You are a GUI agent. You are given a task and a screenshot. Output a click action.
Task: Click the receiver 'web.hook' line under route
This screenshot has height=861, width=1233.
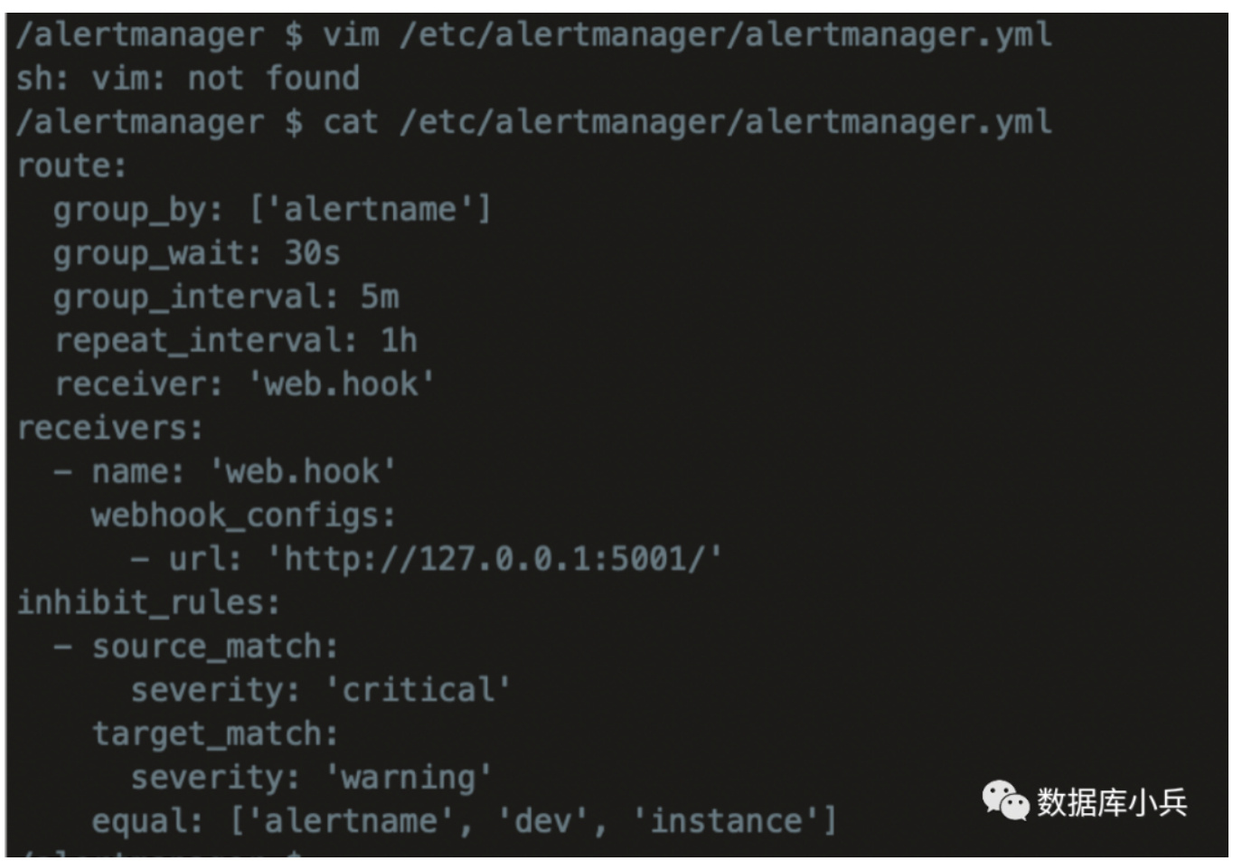click(x=244, y=383)
